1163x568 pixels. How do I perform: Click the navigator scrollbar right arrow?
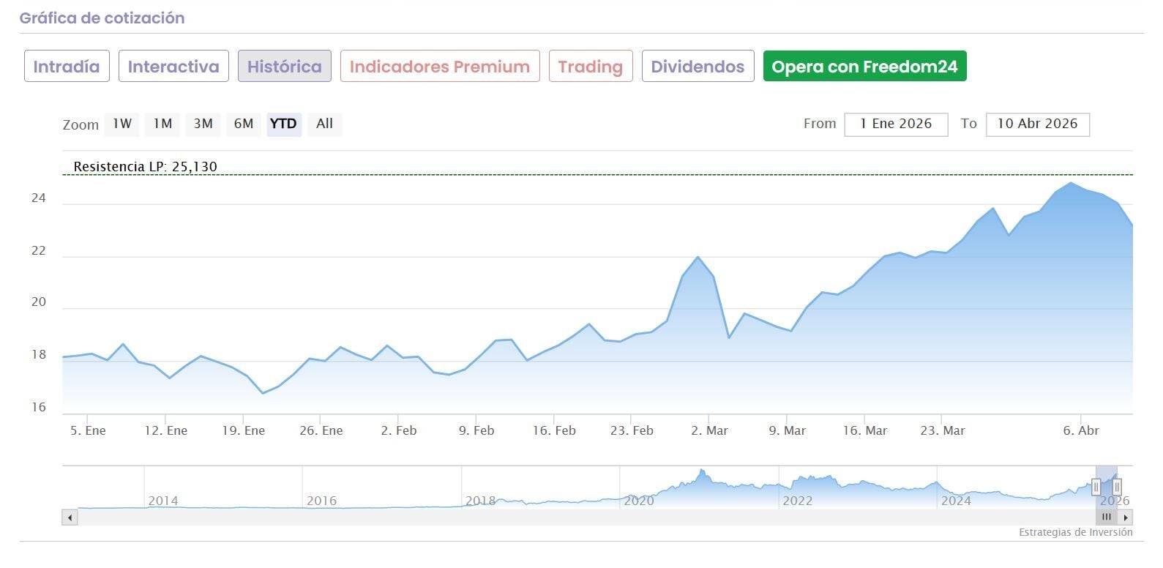pos(1126,517)
